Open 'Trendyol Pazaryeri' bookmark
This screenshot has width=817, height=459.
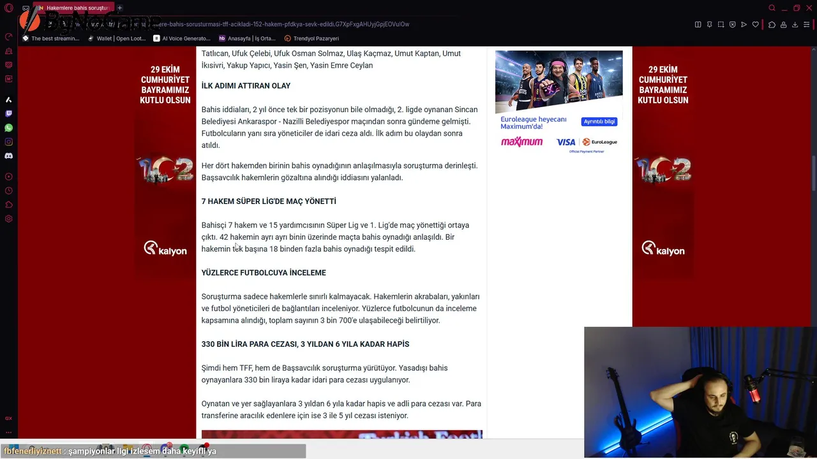(311, 38)
